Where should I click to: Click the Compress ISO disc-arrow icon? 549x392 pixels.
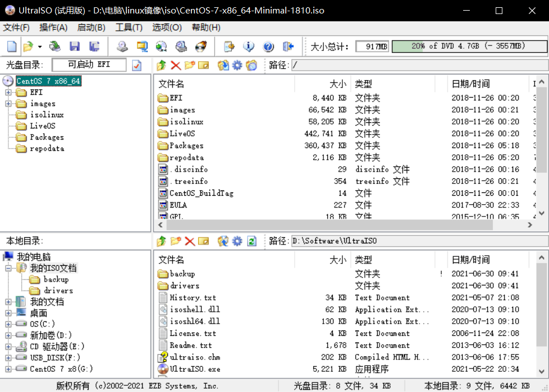[x=162, y=46]
